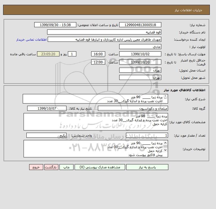Click the گروه کالا field مبلمان و دکوراسیون
The height and width of the screenshot is (209, 216).
[133, 108]
